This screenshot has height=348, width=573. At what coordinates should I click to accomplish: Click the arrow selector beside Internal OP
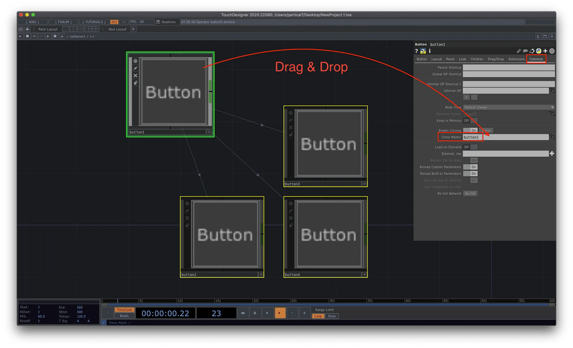click(552, 91)
